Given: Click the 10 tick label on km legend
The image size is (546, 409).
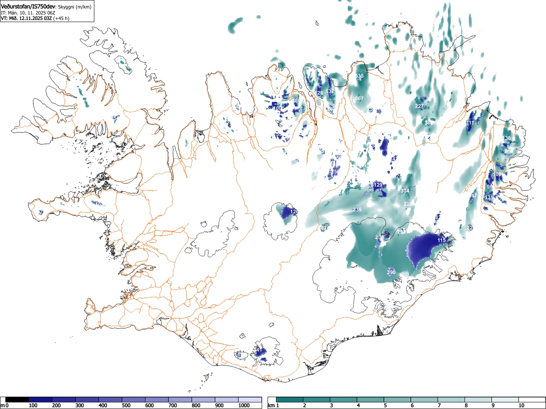Looking at the screenshot, I should pyautogui.click(x=521, y=406).
